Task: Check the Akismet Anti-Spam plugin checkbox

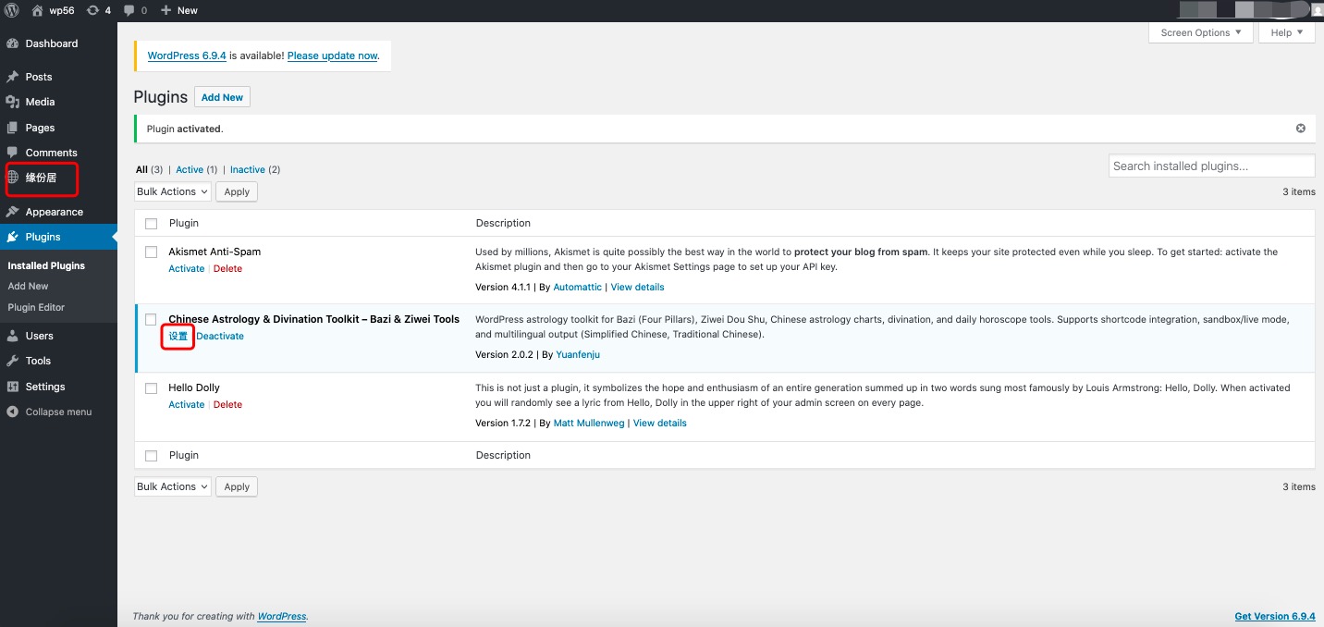Action: [x=152, y=252]
